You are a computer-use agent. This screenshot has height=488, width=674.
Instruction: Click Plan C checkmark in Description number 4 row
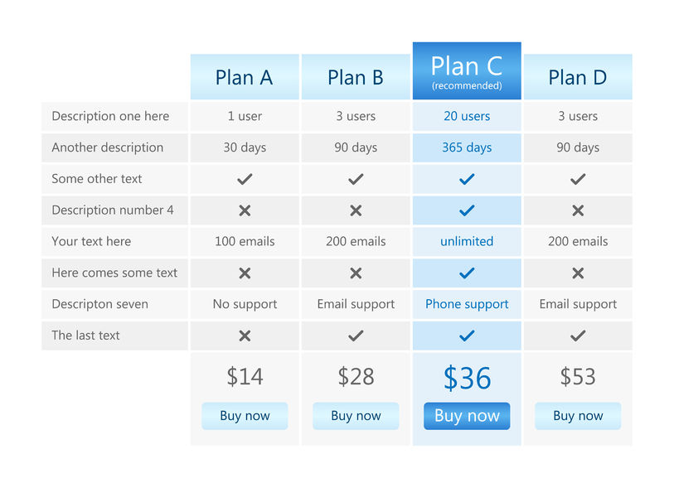467,210
